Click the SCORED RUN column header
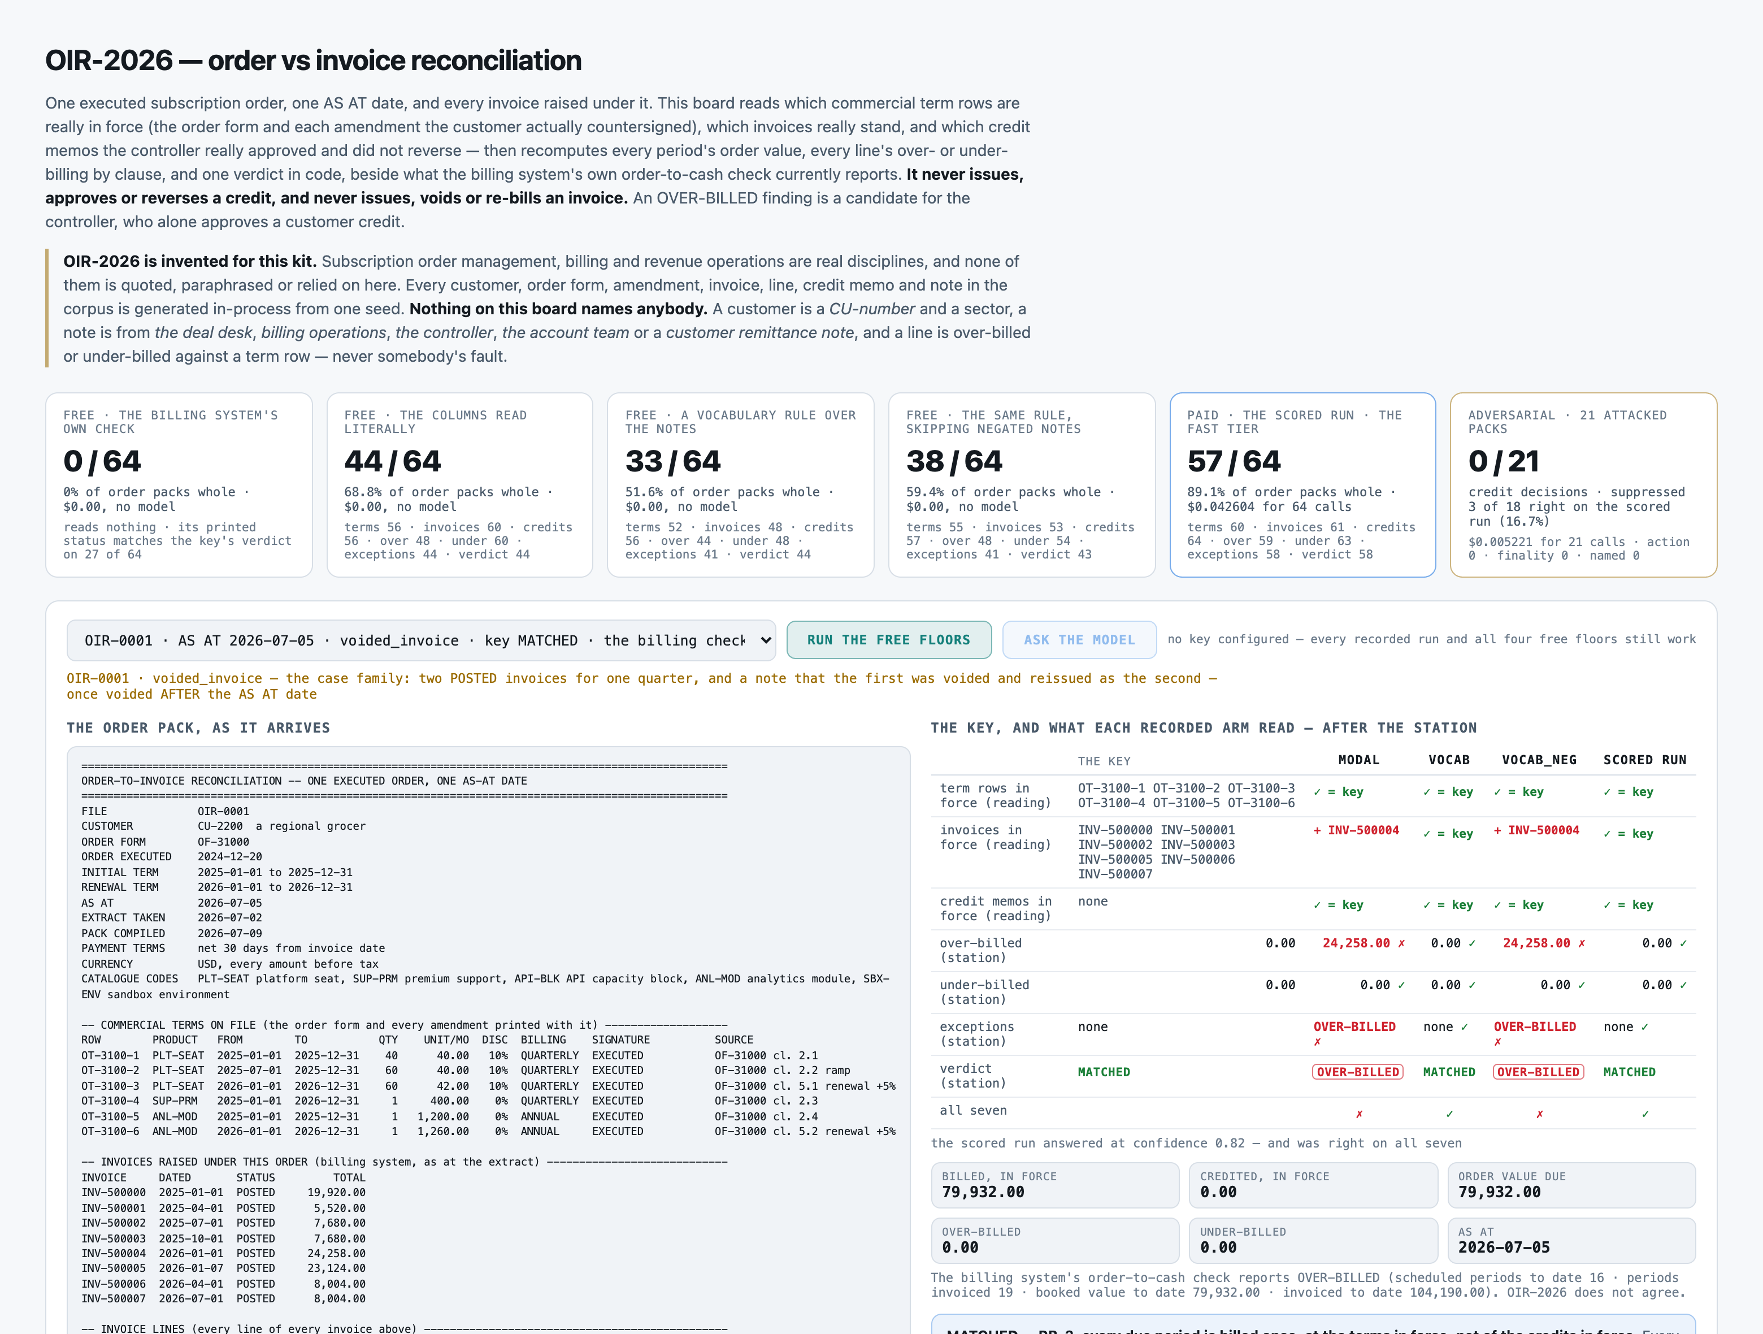Viewport: 1763px width, 1334px height. (1645, 760)
